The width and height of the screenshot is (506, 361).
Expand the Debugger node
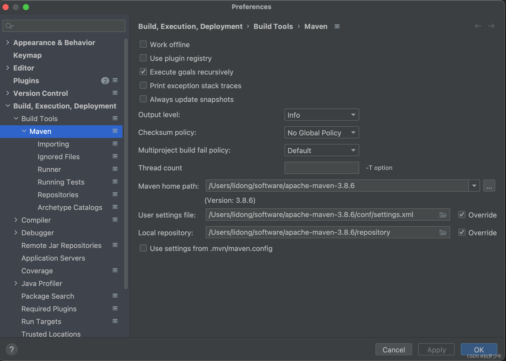click(x=16, y=232)
